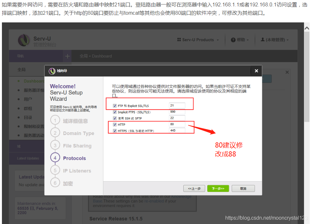Image resolution: width=311 pixels, height=224 pixels.
Task: Click the 全局 • Dashboard breadcrumb
Action: 96,56
